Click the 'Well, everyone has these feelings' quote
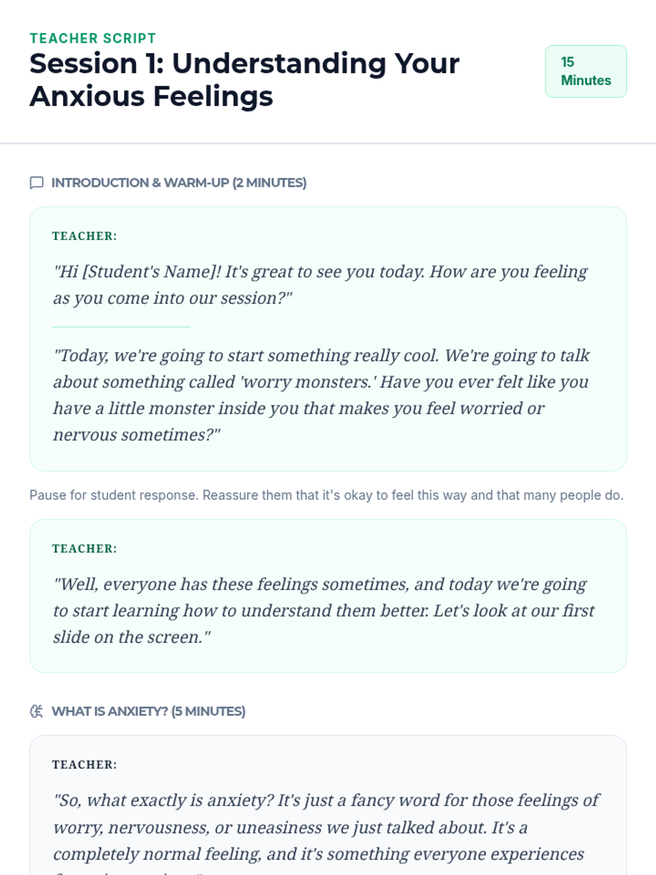 (x=324, y=611)
